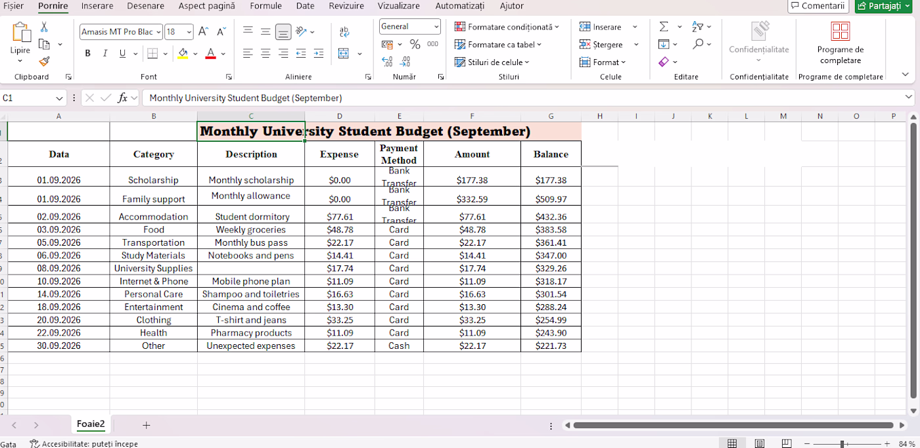
Task: Apply comma style 000 button
Action: 432,45
